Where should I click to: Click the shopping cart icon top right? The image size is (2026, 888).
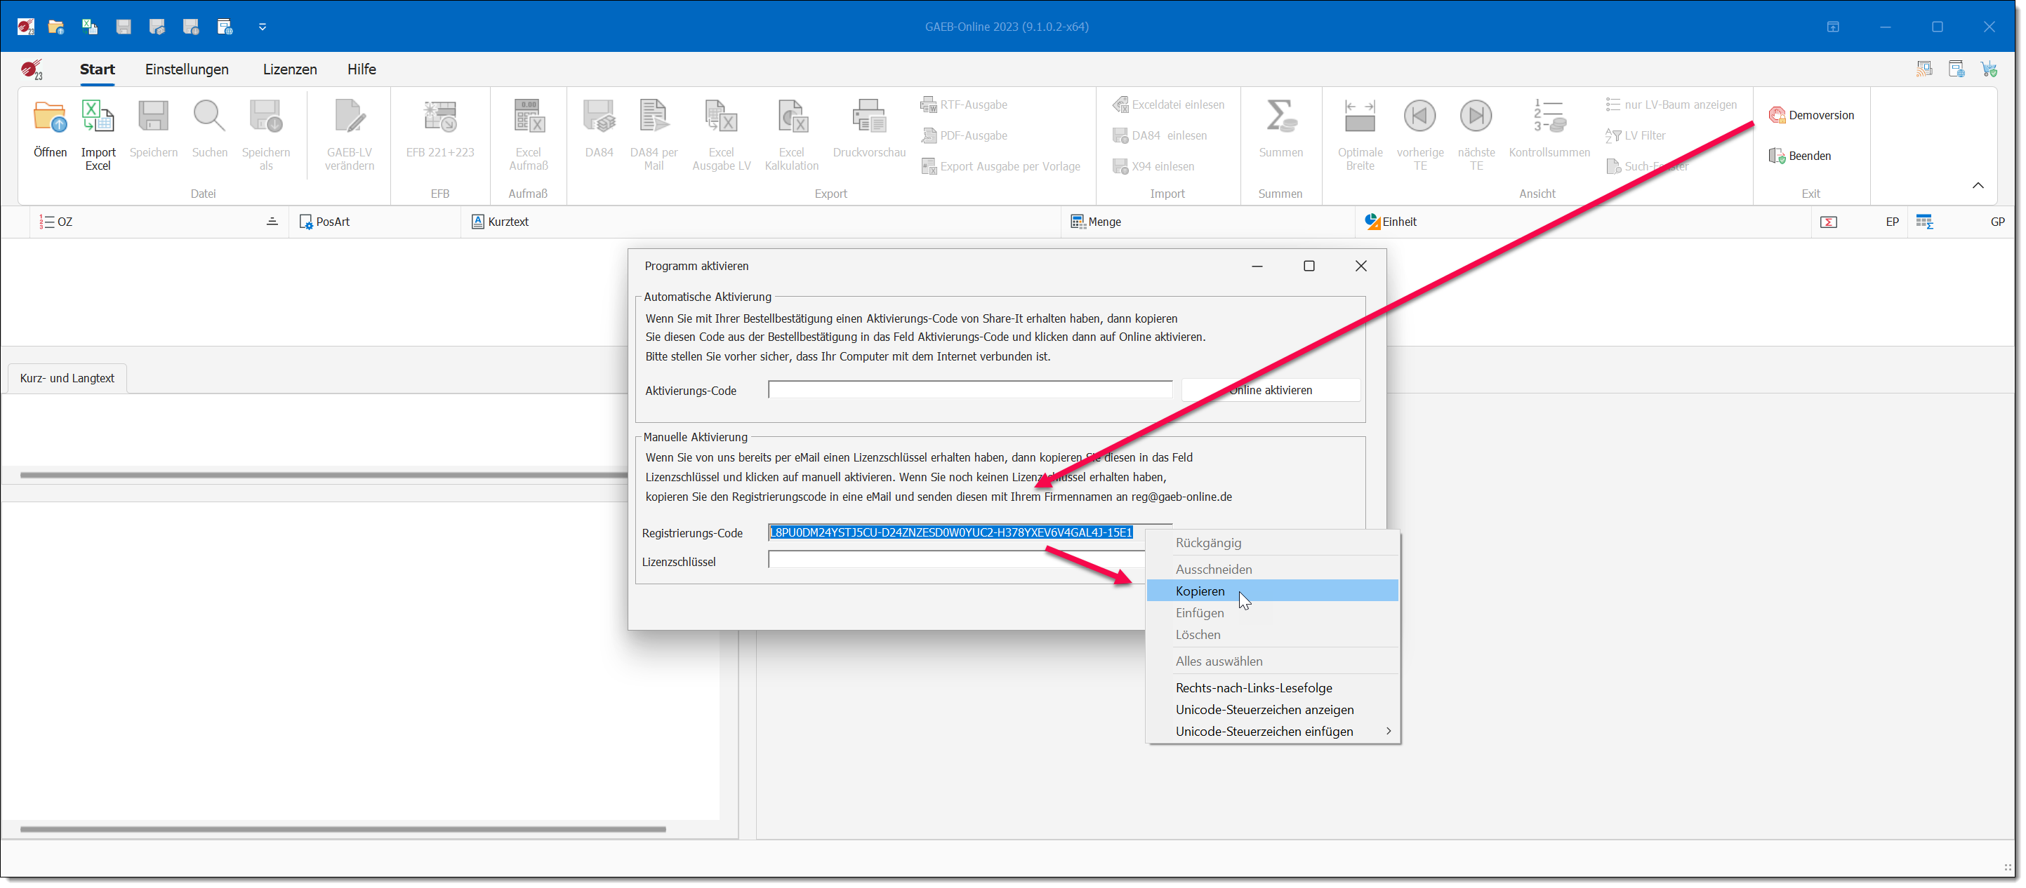point(1989,69)
